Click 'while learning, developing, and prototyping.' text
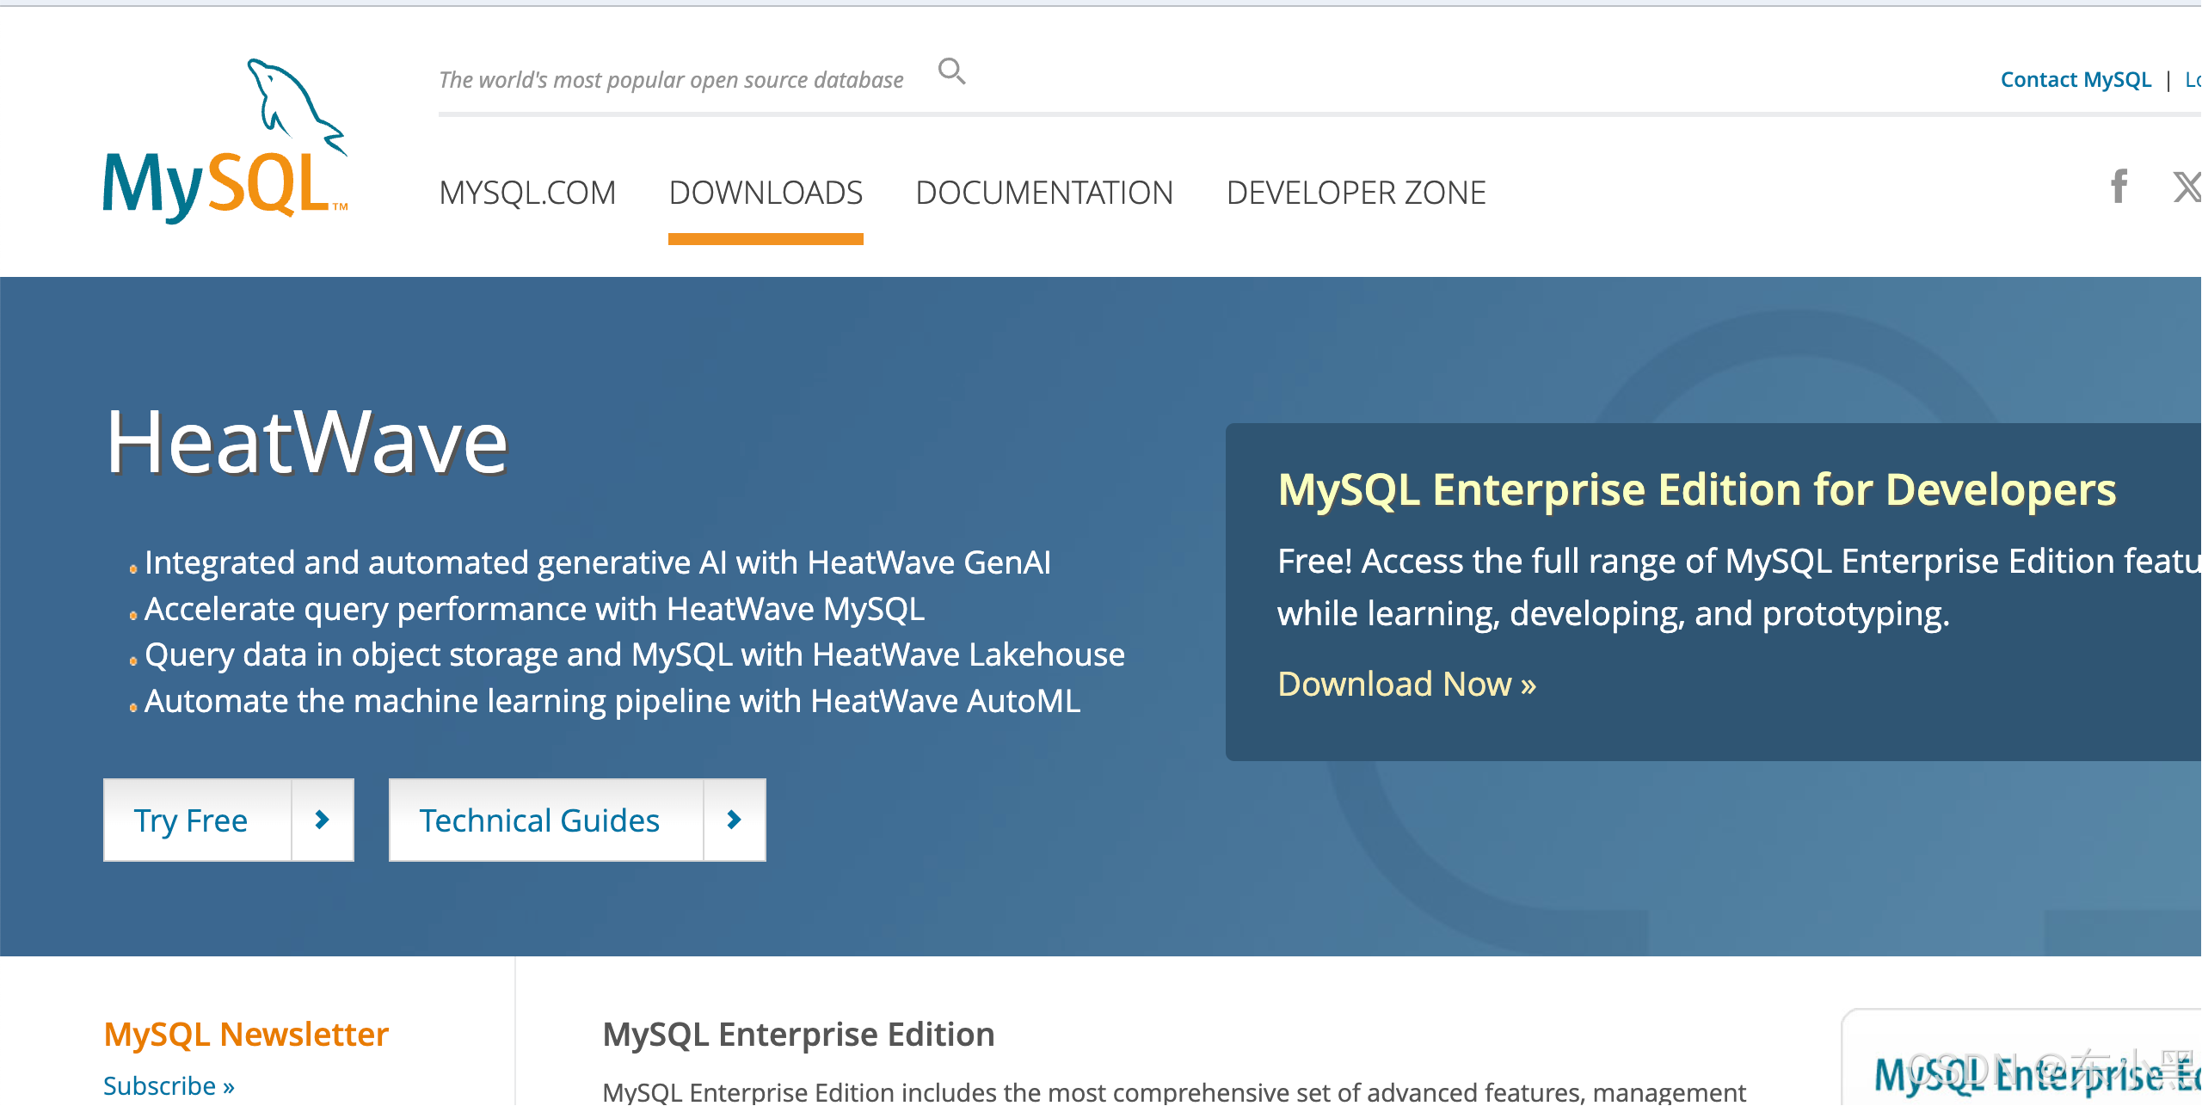2202x1106 pixels. point(1614,614)
